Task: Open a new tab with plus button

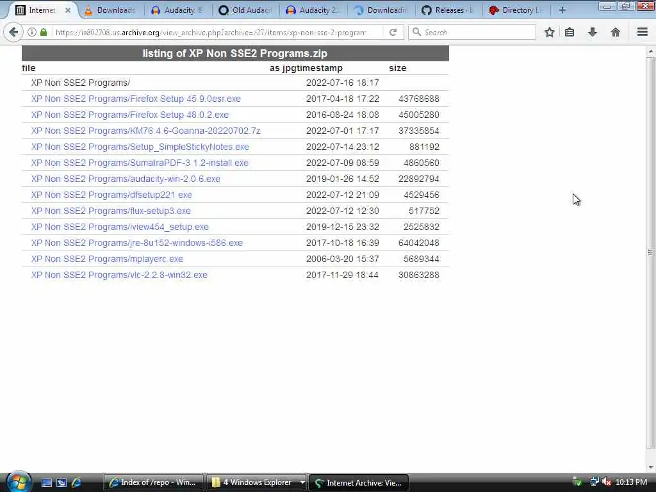Action: pos(562,10)
